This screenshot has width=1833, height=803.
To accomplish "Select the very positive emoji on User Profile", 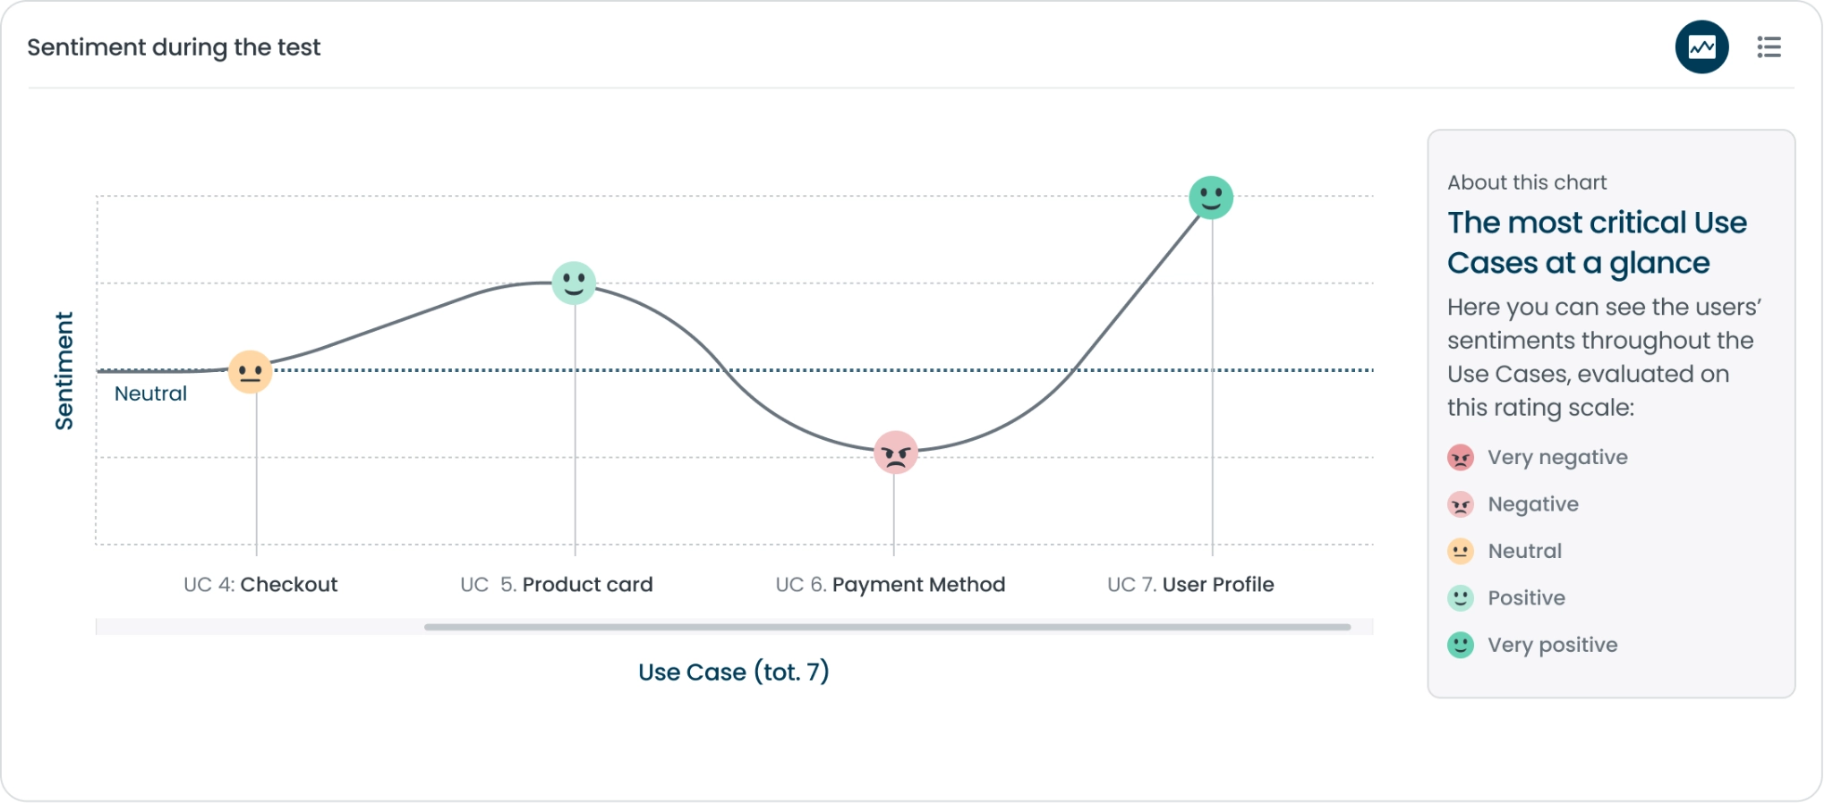I will click(x=1211, y=196).
